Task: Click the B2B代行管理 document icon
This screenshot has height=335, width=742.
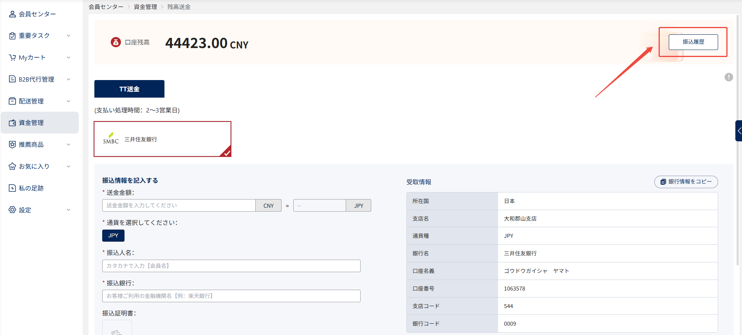Action: point(13,79)
